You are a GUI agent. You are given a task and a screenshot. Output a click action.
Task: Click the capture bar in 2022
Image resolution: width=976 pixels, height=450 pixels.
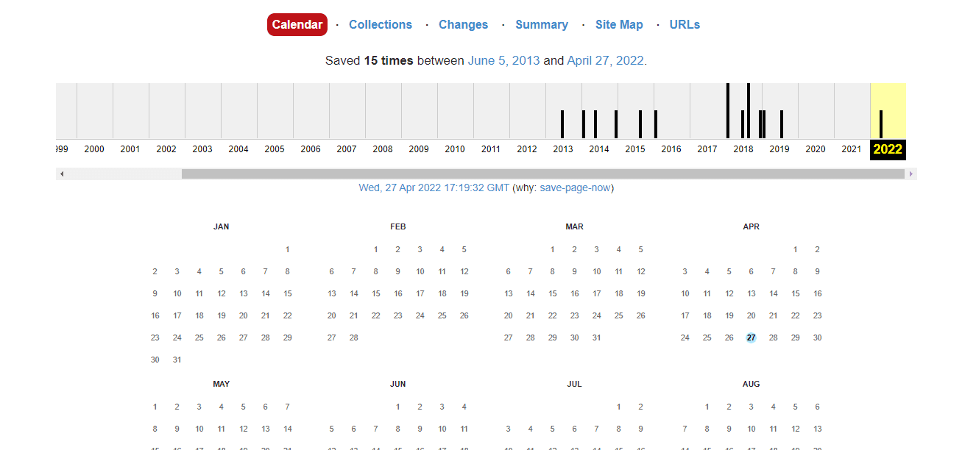(x=881, y=124)
